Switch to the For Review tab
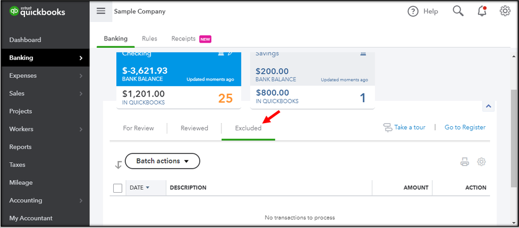The image size is (519, 228). pyautogui.click(x=138, y=128)
